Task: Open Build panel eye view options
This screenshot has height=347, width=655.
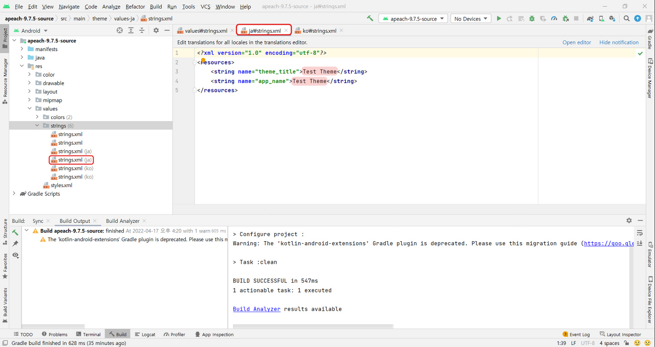Action: coord(15,255)
